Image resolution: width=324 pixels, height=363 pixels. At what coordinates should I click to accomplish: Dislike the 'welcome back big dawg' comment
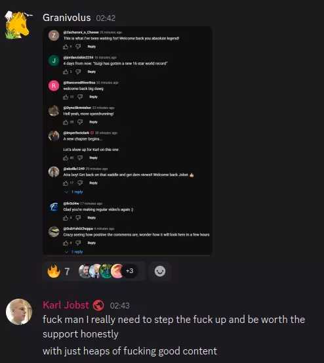80,96
